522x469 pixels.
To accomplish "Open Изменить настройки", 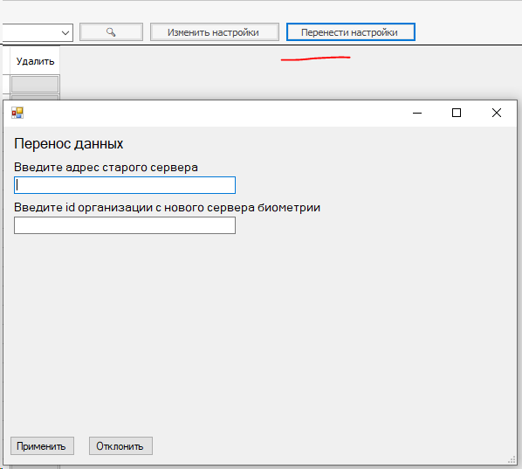I will (x=215, y=32).
